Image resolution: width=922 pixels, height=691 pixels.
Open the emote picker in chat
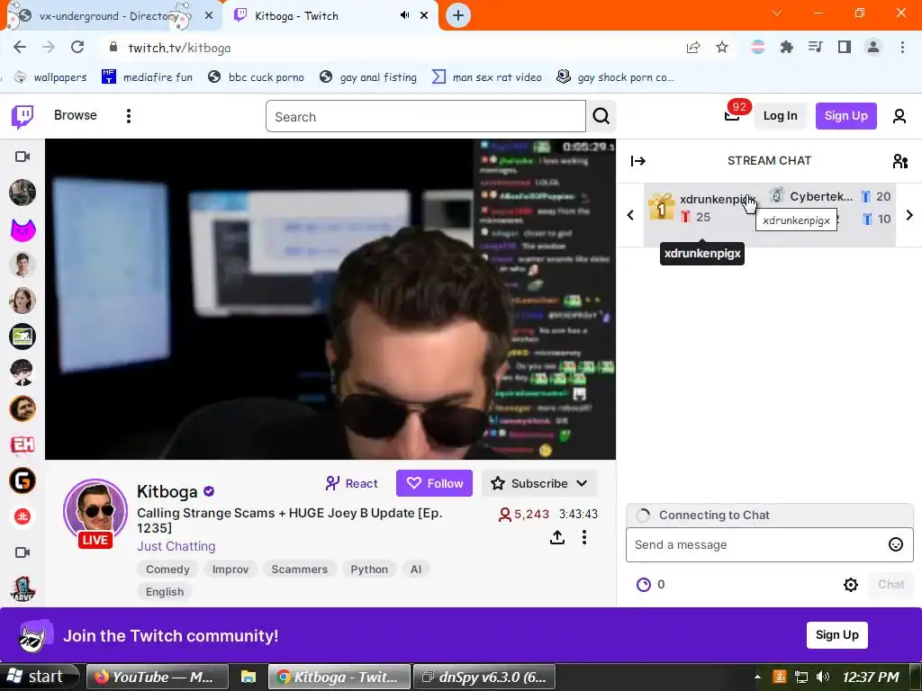pyautogui.click(x=896, y=544)
